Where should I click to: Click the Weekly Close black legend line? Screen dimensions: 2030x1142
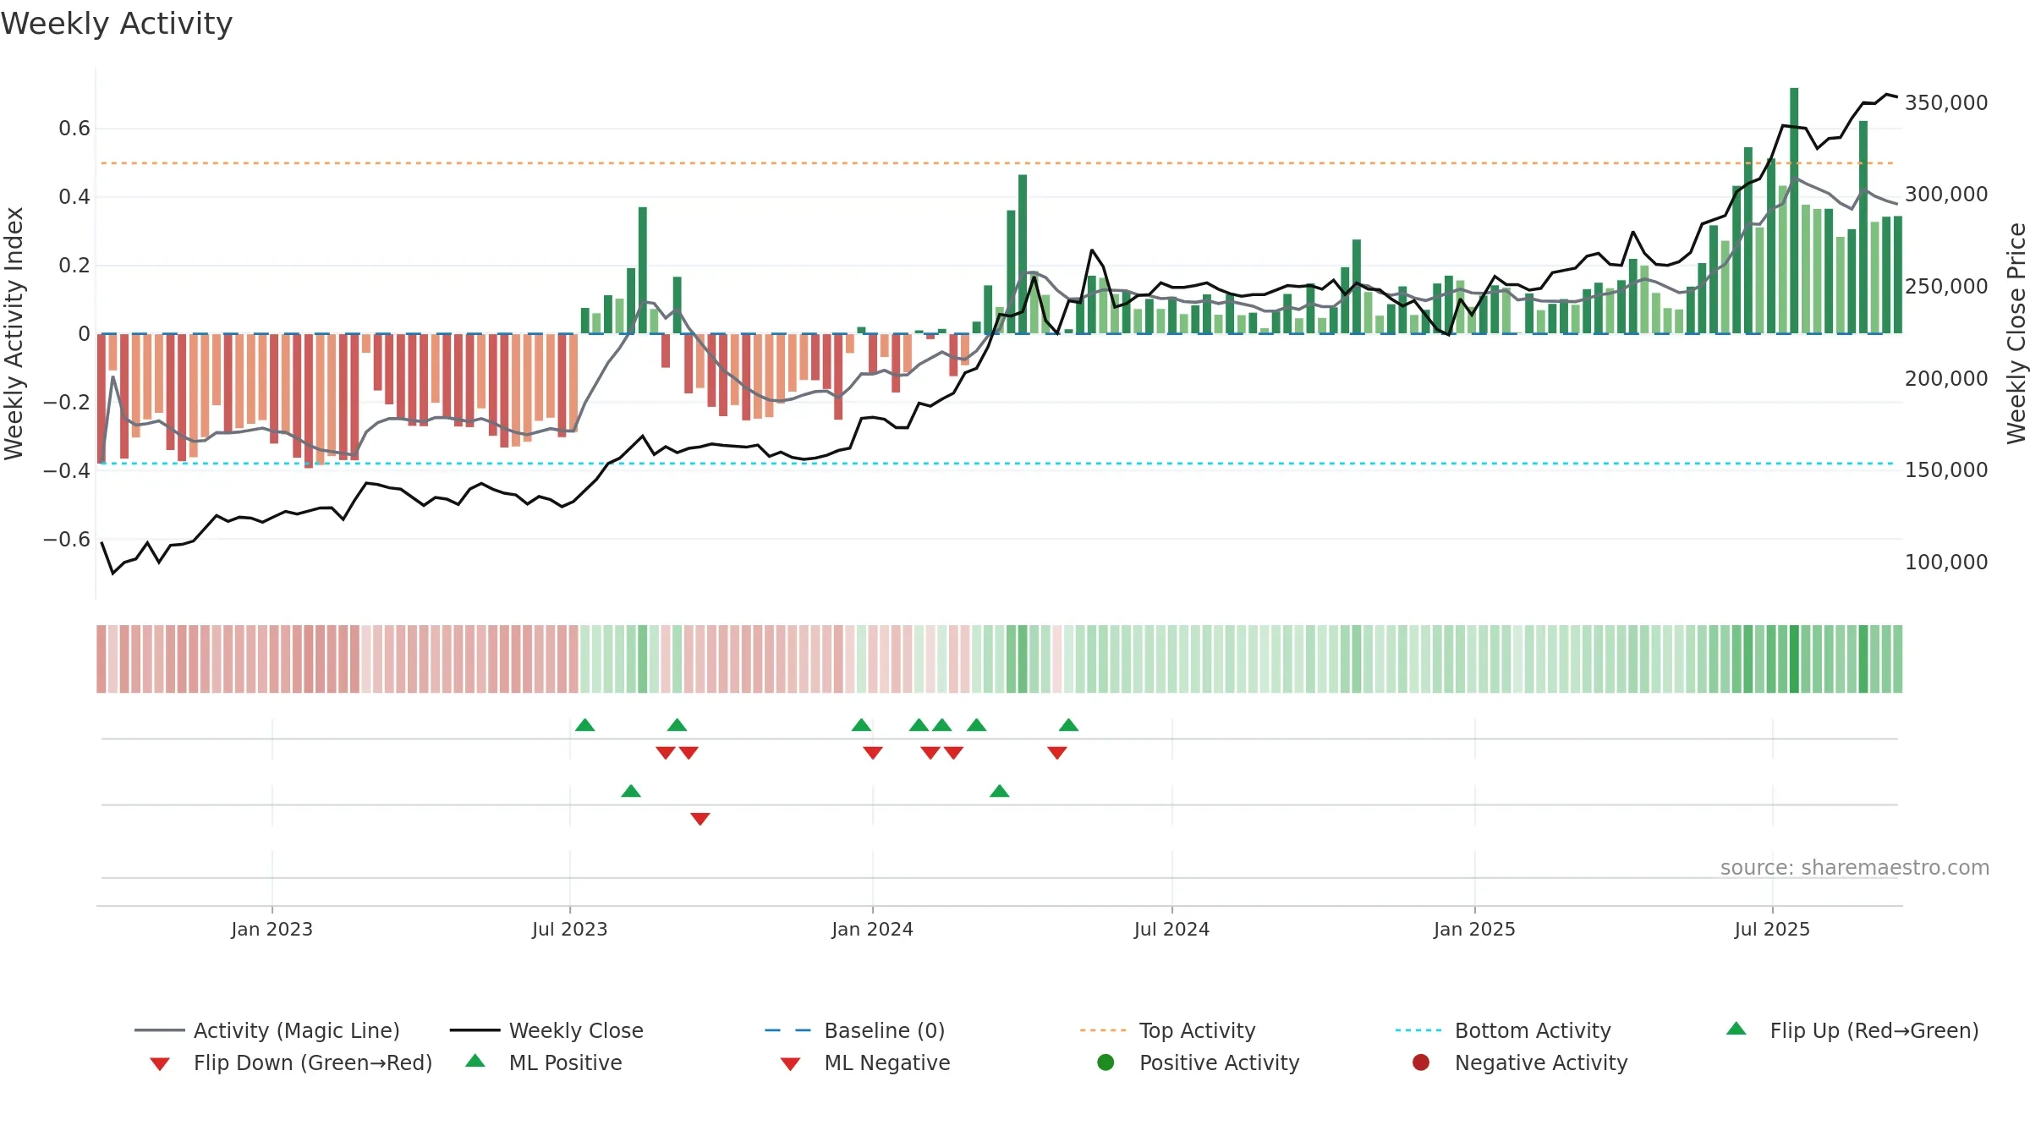coord(475,1030)
